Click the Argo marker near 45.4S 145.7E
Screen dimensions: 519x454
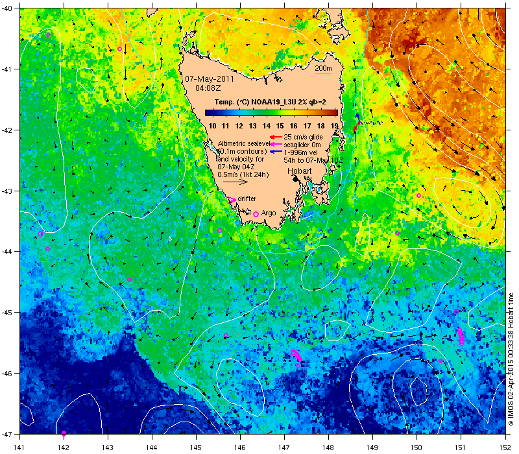click(x=226, y=335)
